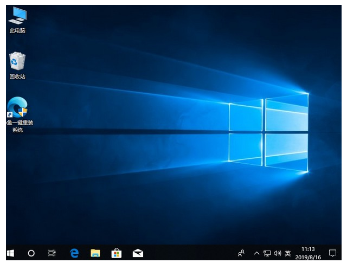Open the Windows Start menu
Image resolution: width=347 pixels, height=263 pixels.
(10, 253)
